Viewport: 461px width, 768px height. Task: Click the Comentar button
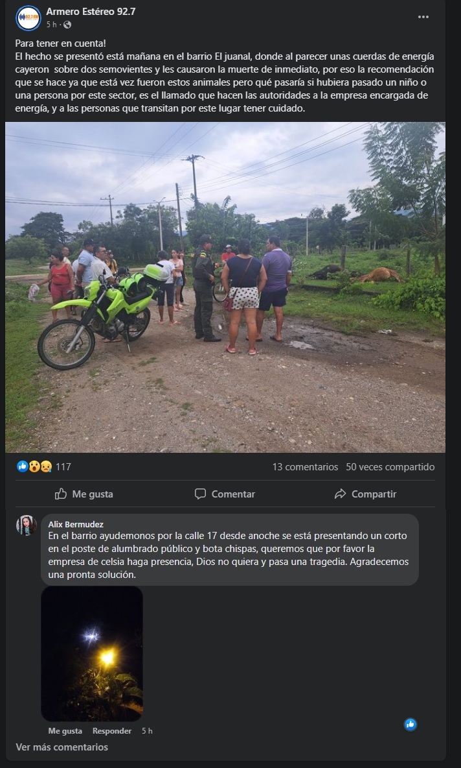[x=225, y=494]
